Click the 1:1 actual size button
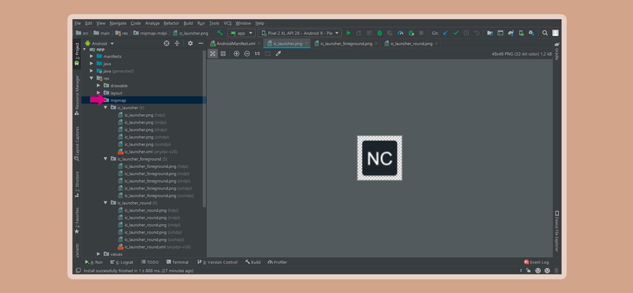This screenshot has width=633, height=293. tap(257, 54)
